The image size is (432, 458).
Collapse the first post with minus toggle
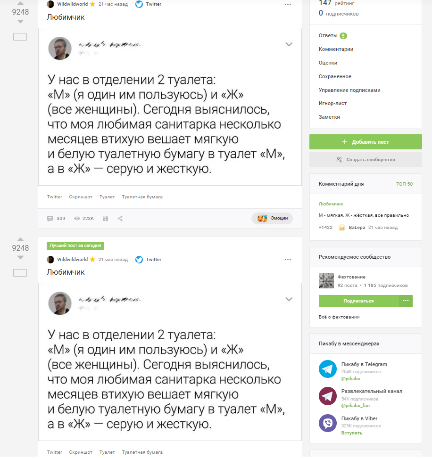20,37
